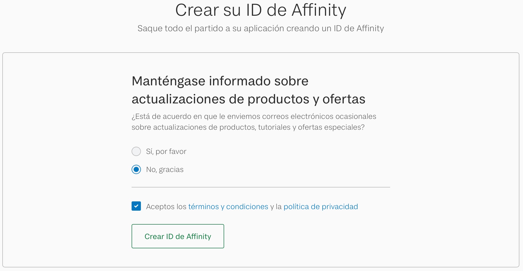Screen dimensions: 523x271
Task: Click the divider line below the radio options
Action: 261,187
